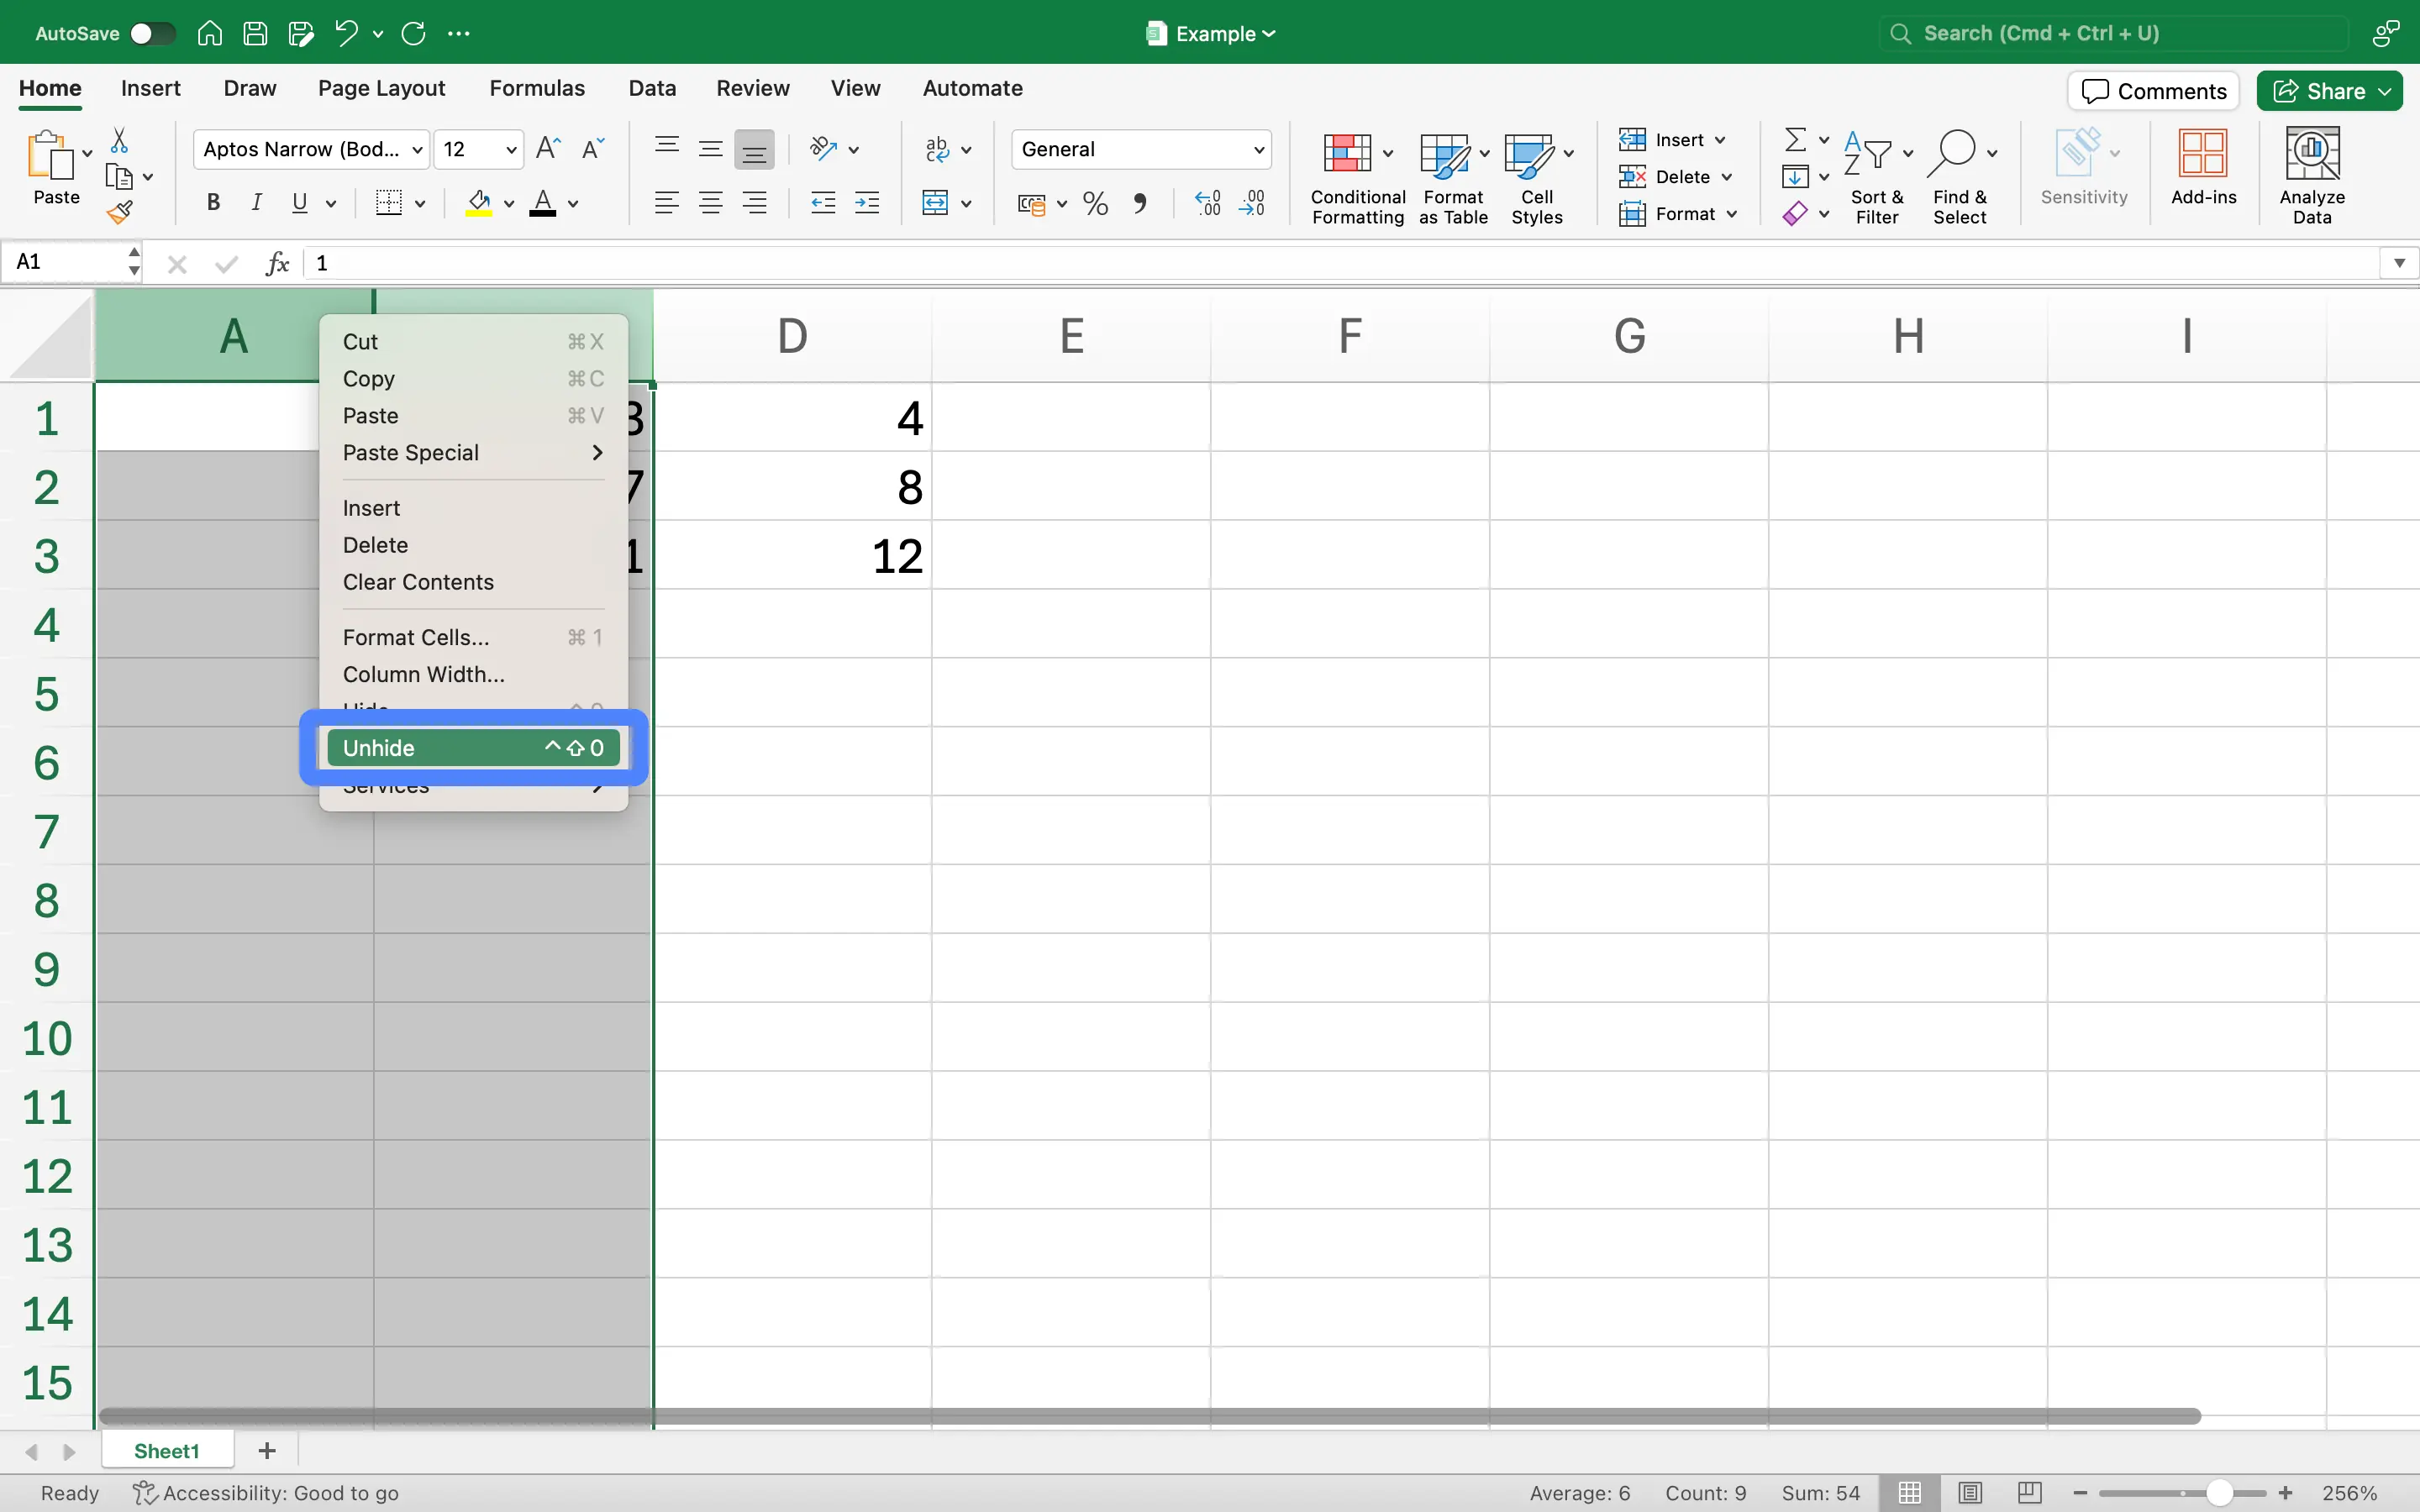Screen dimensions: 2420x1512
Task: Click the Increase Decimal icon
Action: pyautogui.click(x=1208, y=204)
